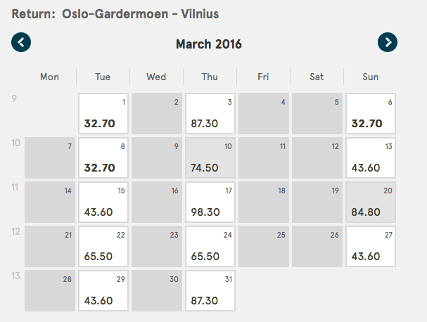
Task: Go to previous month with left arrow
Action: tap(21, 42)
